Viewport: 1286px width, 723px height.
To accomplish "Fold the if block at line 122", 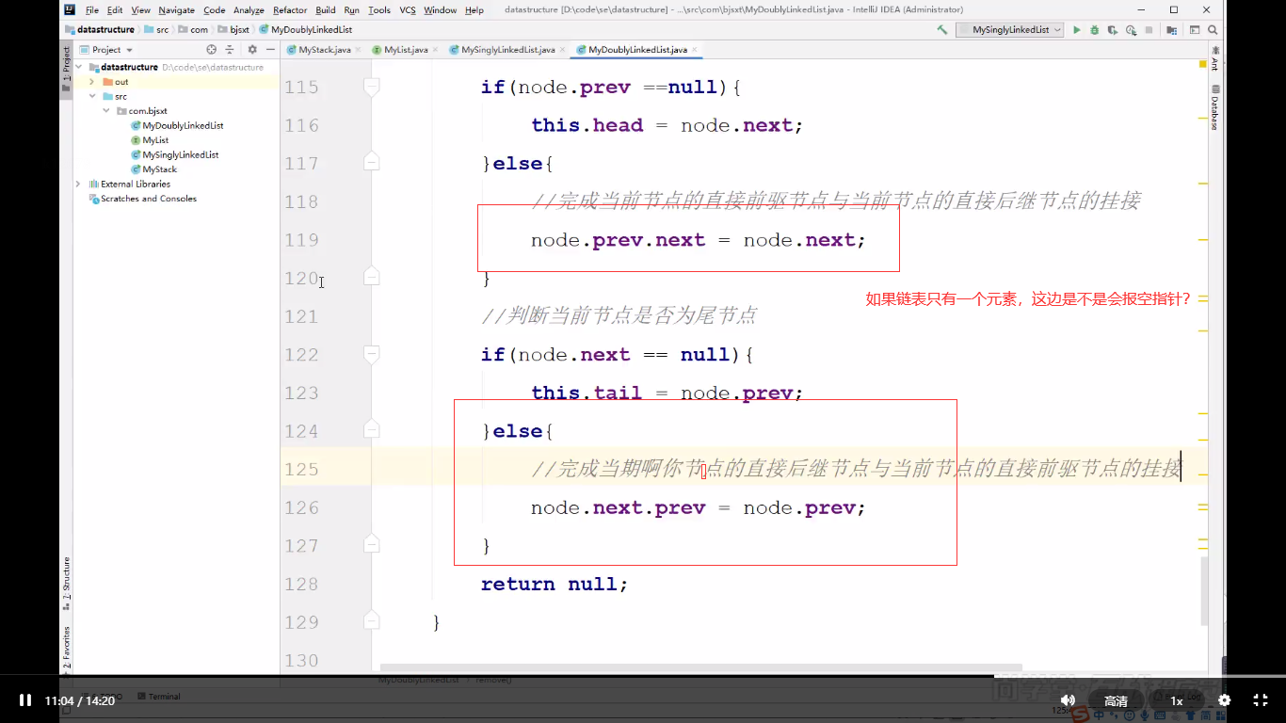I will (371, 355).
